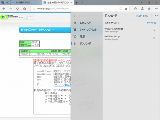Show tab previews dropdown
Viewport: 160px width, 120px height.
(x=82, y=2)
